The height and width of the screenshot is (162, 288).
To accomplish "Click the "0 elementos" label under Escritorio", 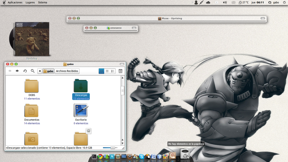I will point(81,123).
